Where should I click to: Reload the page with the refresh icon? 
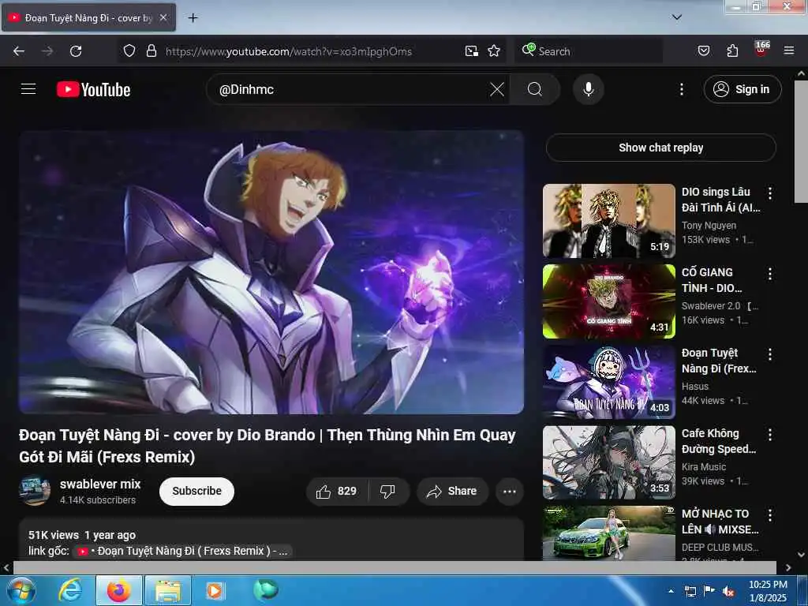[x=76, y=51]
